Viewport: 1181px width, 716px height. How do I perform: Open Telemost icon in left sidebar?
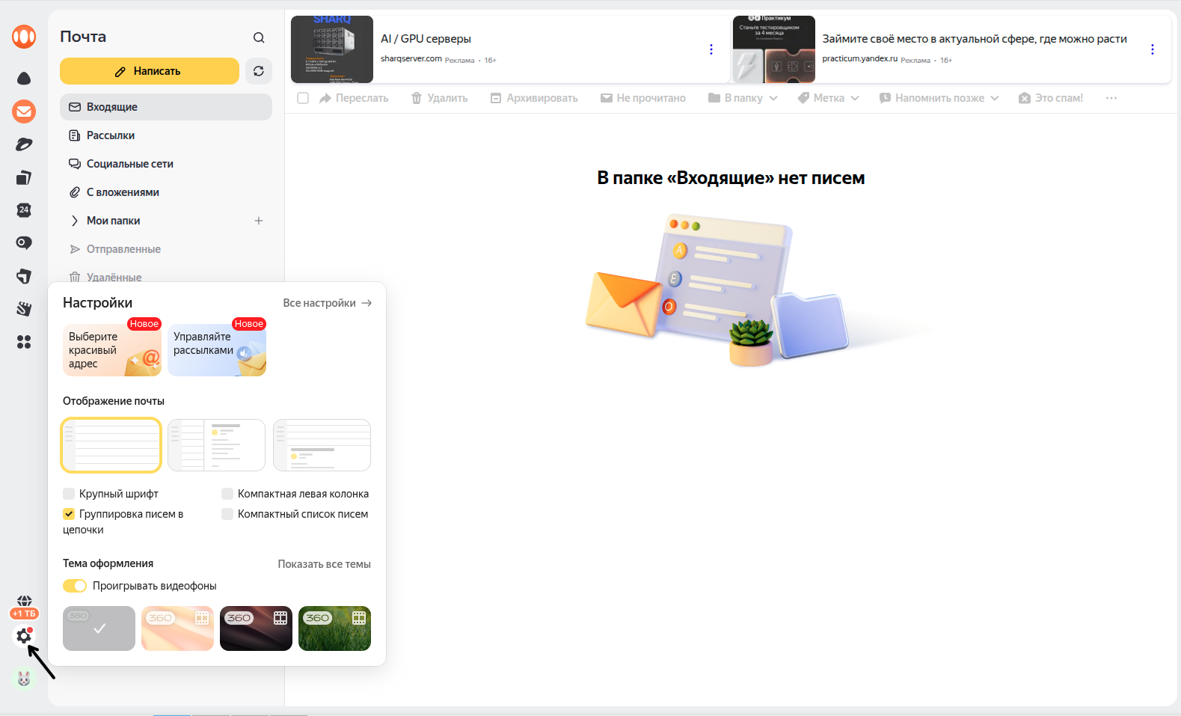click(24, 144)
